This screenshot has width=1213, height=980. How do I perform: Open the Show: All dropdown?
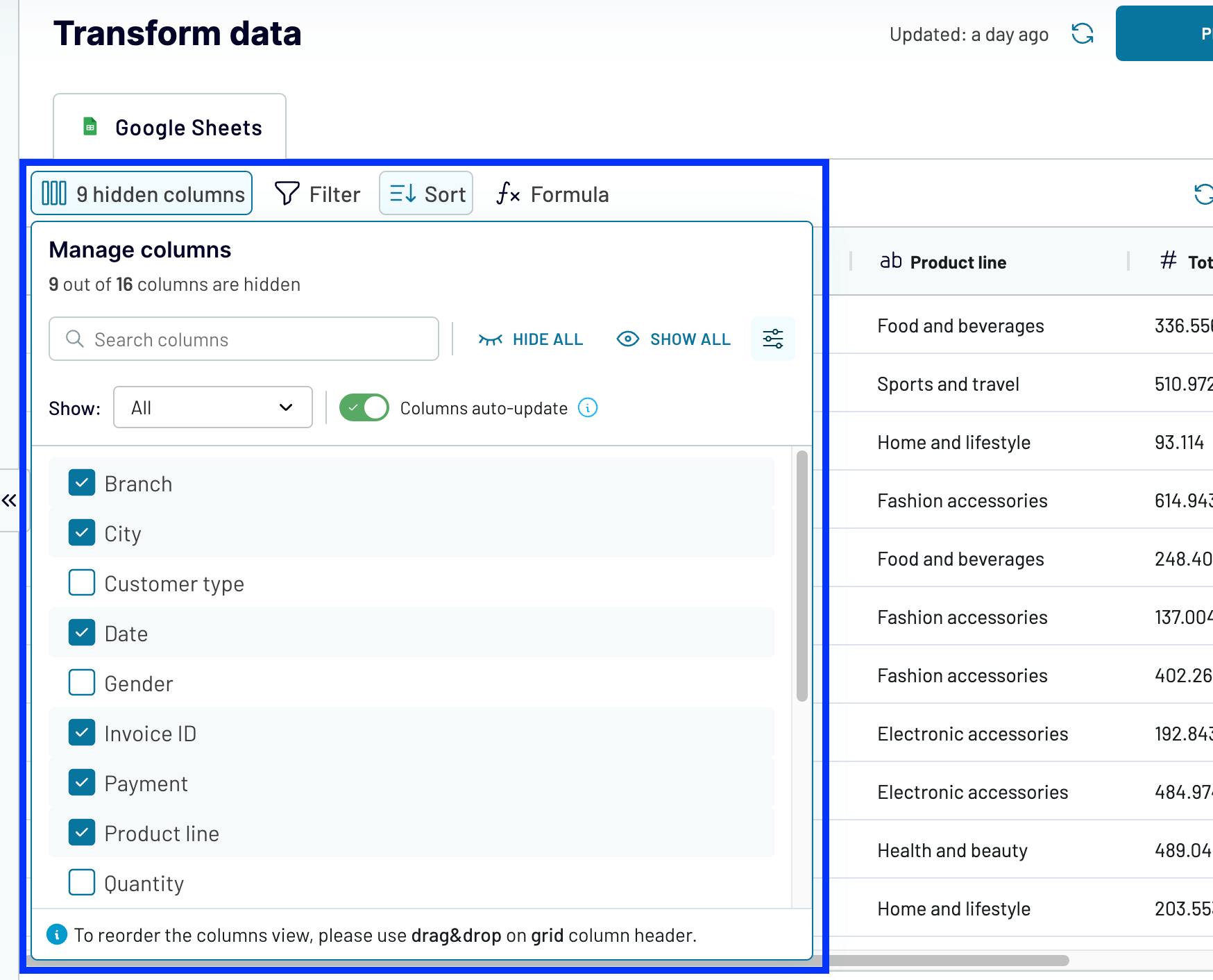point(212,407)
